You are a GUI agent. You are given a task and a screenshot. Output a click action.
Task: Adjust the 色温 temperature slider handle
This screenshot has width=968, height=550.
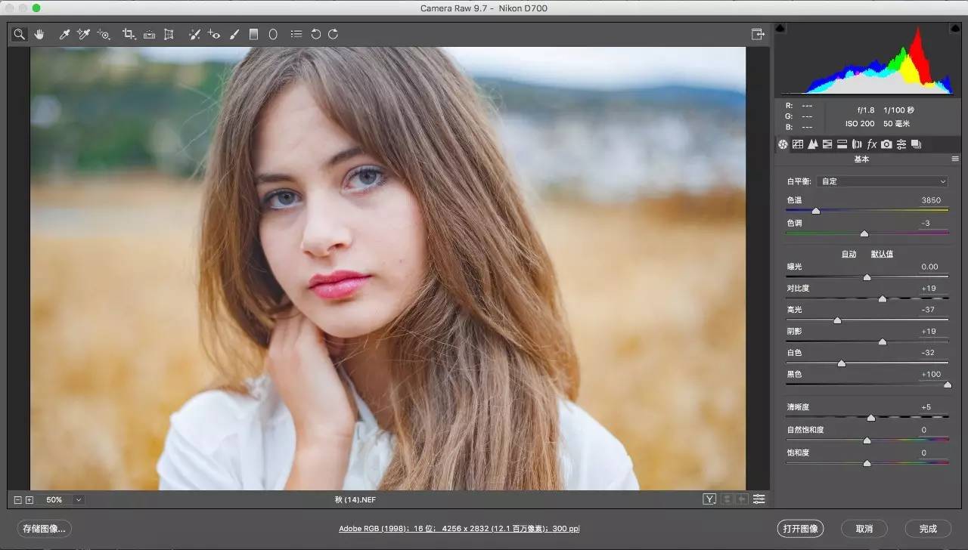(x=816, y=211)
